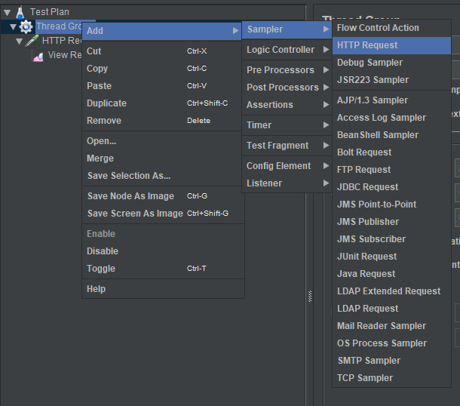Add an AJP/1.3 Sampler
The width and height of the screenshot is (460, 406).
pos(391,100)
